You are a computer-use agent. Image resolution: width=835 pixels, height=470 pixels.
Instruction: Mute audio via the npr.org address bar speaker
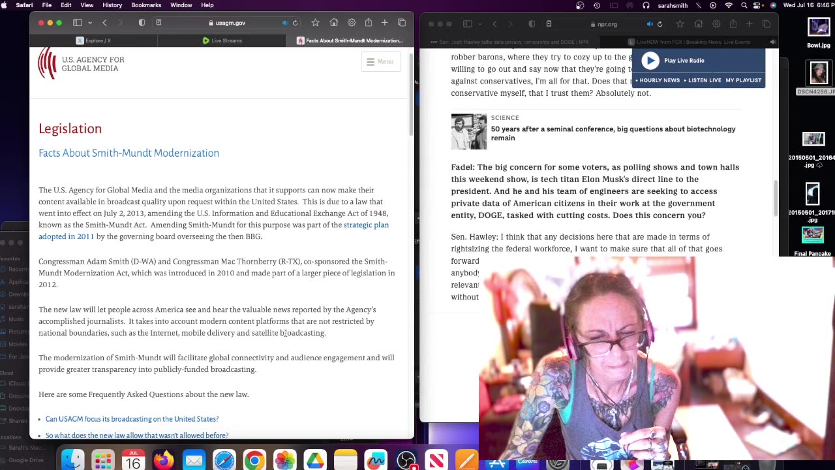click(650, 24)
